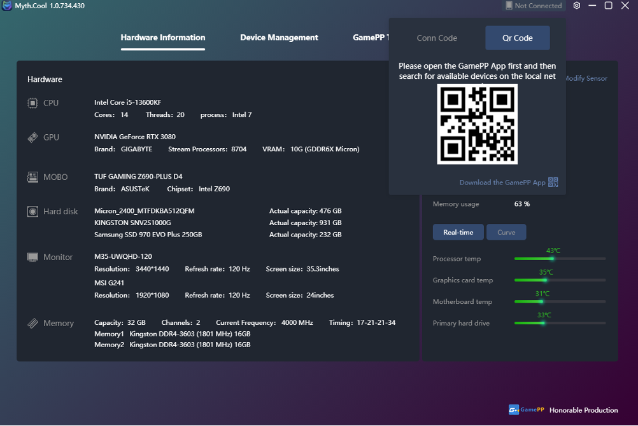638x426 pixels.
Task: Click the NVIDIA GeForce RTX 3080 text
Action: 135,137
